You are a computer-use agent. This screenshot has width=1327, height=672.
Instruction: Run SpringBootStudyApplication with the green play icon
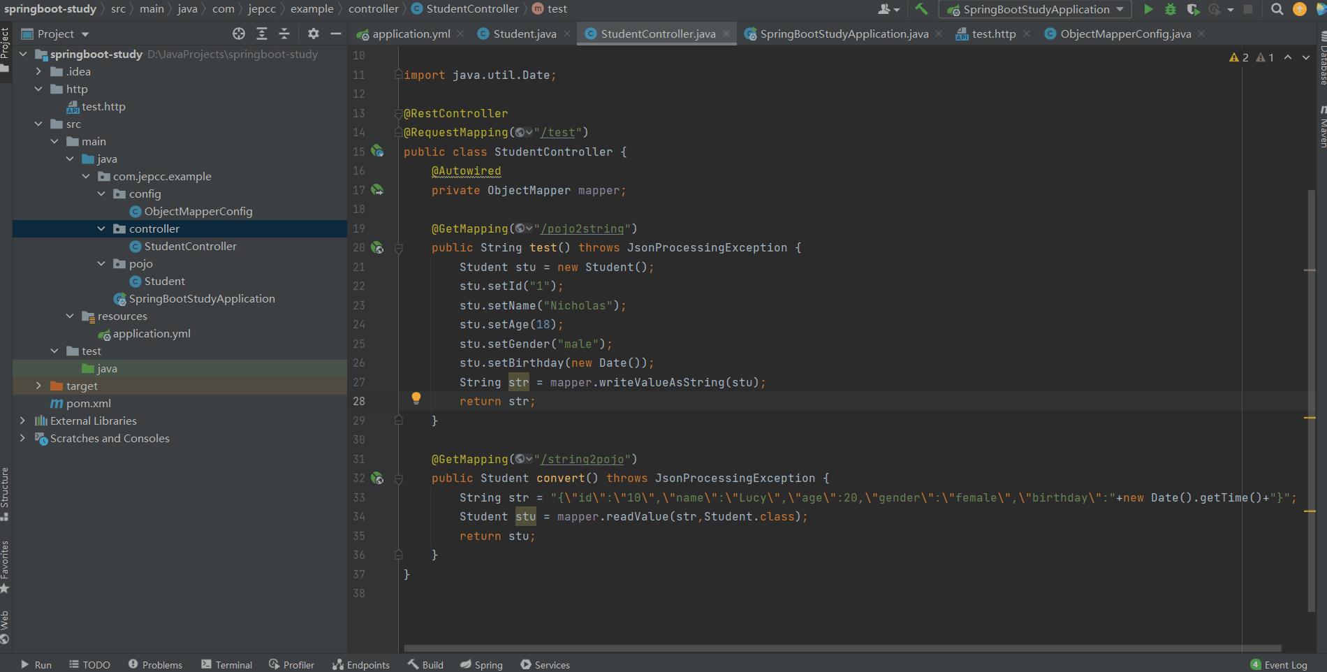tap(1148, 9)
